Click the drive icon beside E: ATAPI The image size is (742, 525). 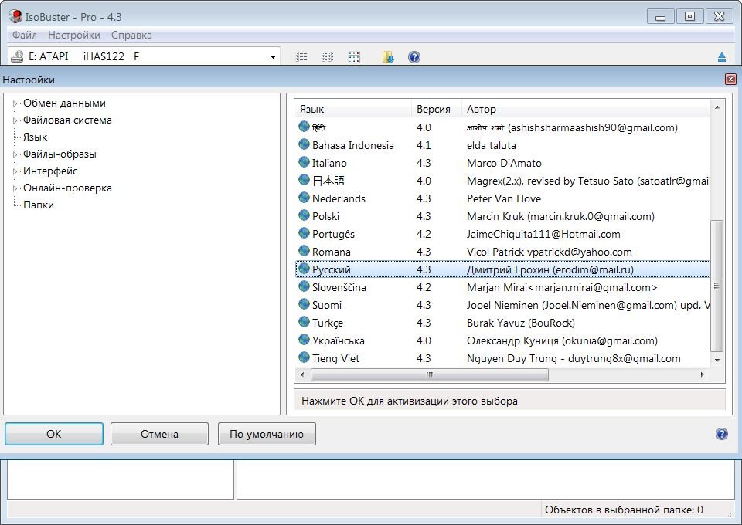pos(17,56)
